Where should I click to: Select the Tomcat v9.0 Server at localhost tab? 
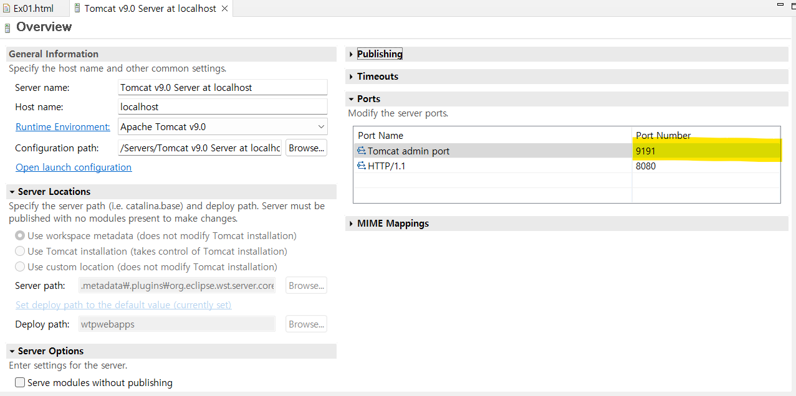[x=150, y=8]
